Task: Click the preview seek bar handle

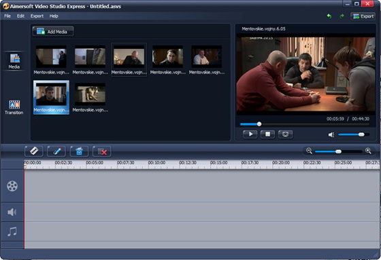Action: pos(259,124)
